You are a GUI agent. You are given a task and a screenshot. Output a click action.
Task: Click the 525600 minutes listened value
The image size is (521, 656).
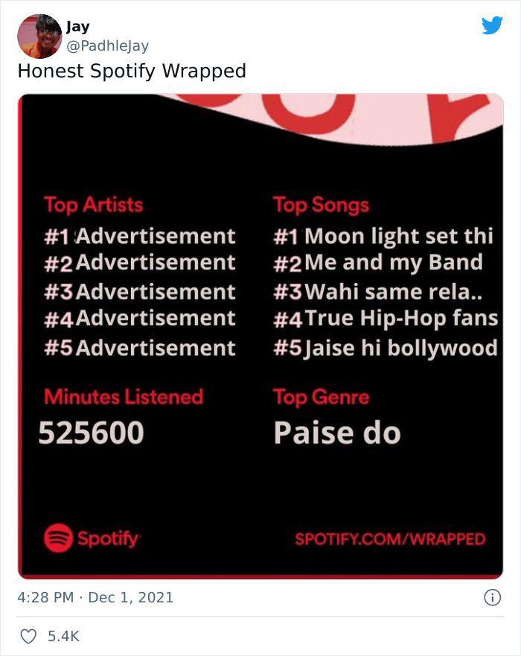[91, 433]
